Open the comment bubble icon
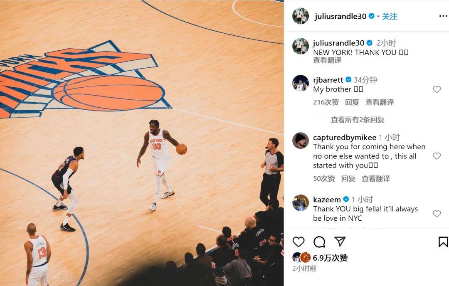The image size is (449, 286). click(x=319, y=242)
